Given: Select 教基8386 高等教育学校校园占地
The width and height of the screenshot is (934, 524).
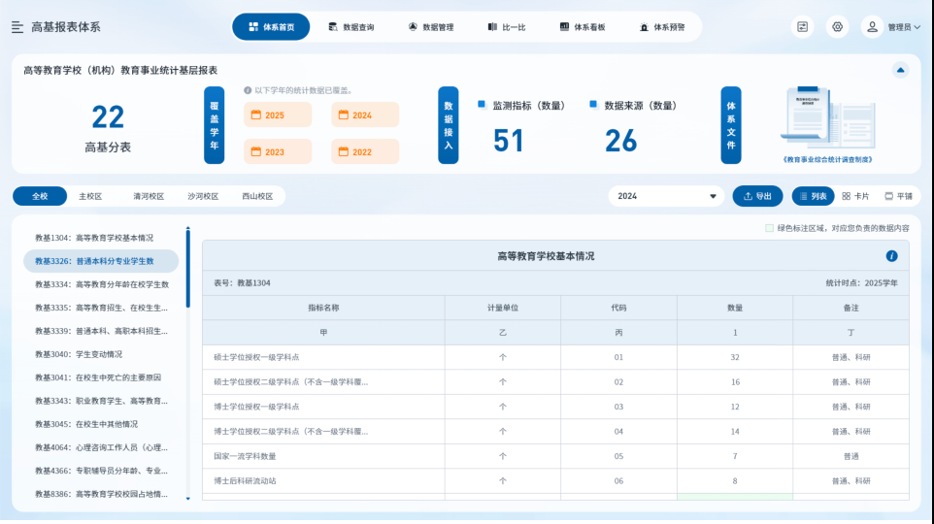Looking at the screenshot, I should (101, 494).
